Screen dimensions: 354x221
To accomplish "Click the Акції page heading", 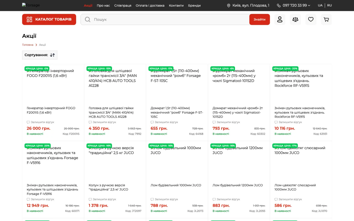I will point(29,36).
